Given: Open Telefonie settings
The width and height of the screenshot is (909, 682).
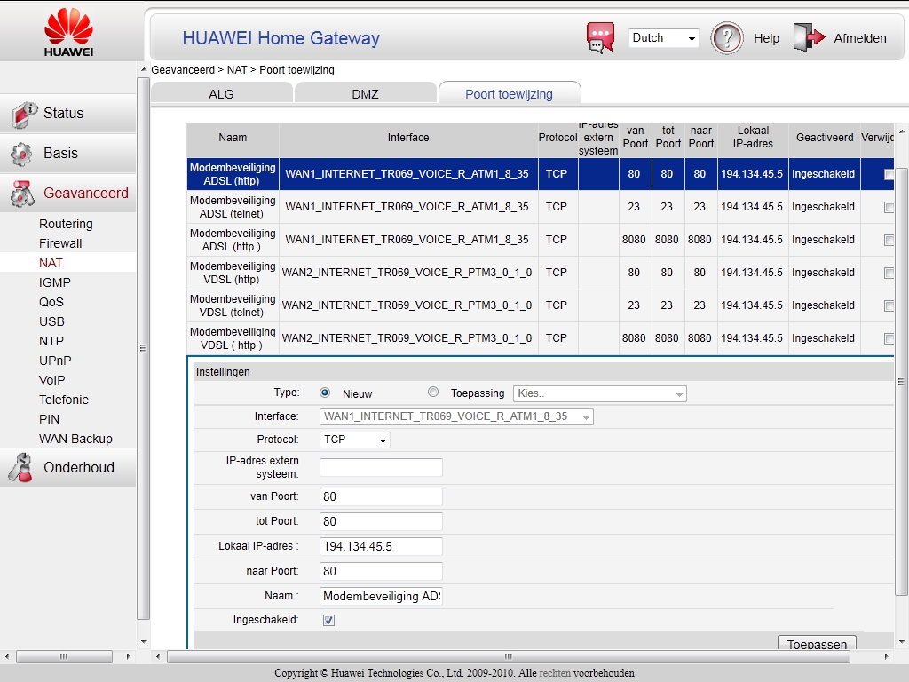Looking at the screenshot, I should click(x=64, y=400).
